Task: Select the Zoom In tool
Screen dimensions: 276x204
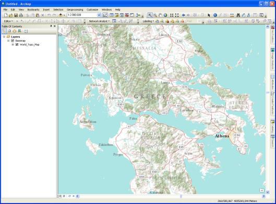Action: pos(150,15)
